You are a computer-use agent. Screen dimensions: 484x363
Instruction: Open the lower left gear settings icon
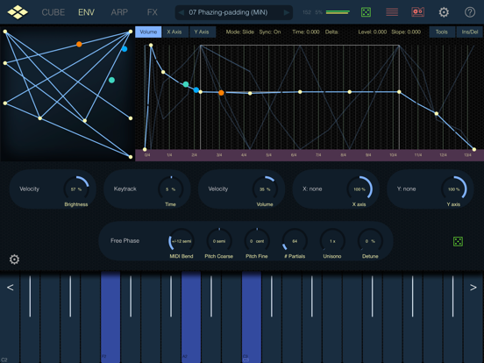[x=14, y=260]
